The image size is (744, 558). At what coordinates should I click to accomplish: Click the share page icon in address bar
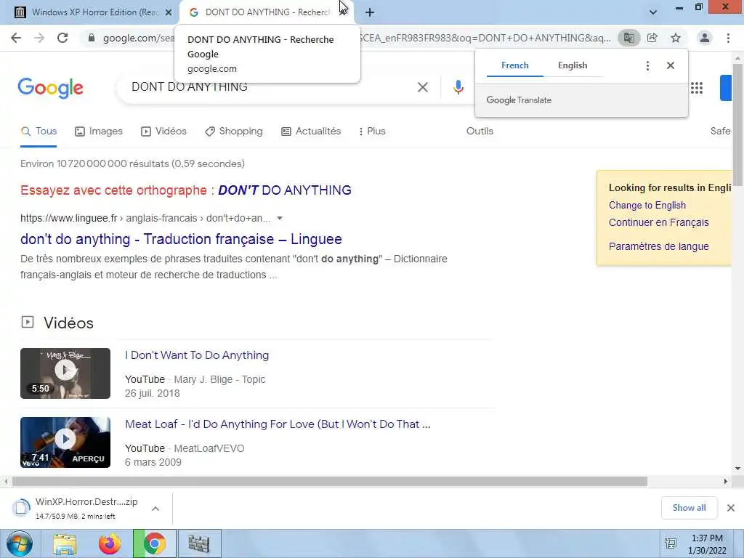coord(652,38)
